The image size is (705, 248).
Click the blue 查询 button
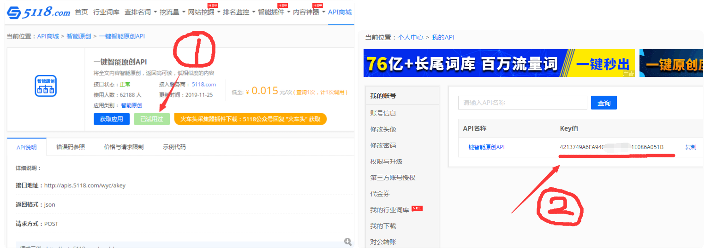click(604, 103)
